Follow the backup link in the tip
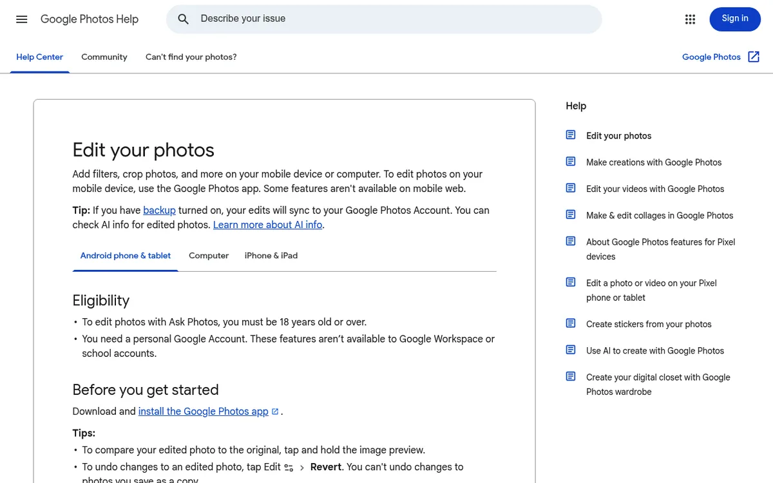This screenshot has height=483, width=773. pos(159,211)
